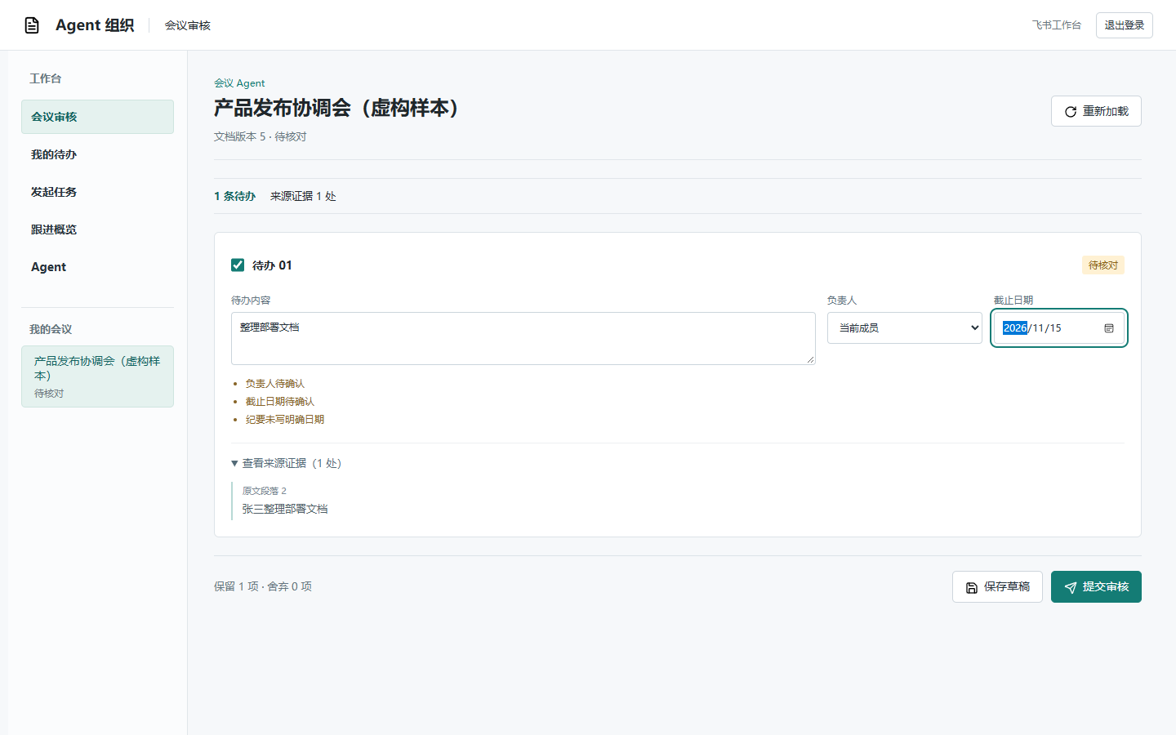The image size is (1176, 735).
Task: Click the paper plane icon on 提交审核
Action: point(1071,587)
